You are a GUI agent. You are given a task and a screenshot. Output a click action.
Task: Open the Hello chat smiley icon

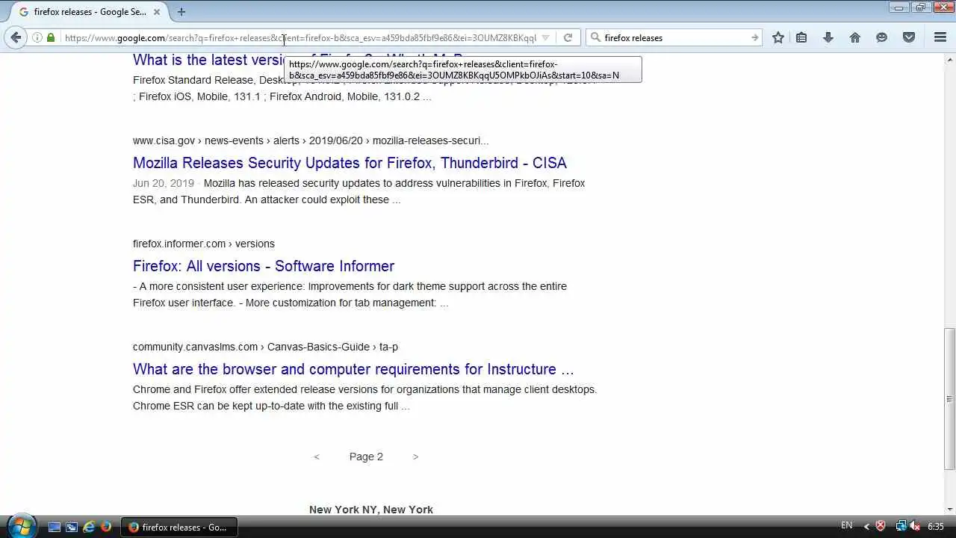pyautogui.click(x=882, y=37)
